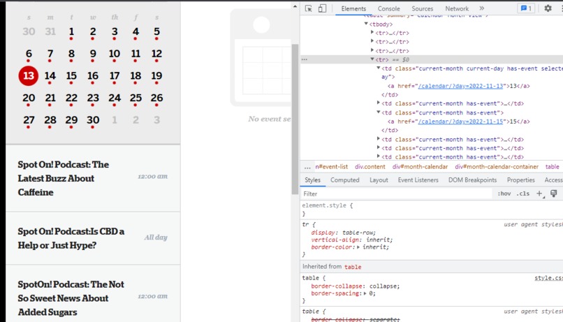
Task: Open the Added Sugars podcast event
Action: [x=71, y=298]
